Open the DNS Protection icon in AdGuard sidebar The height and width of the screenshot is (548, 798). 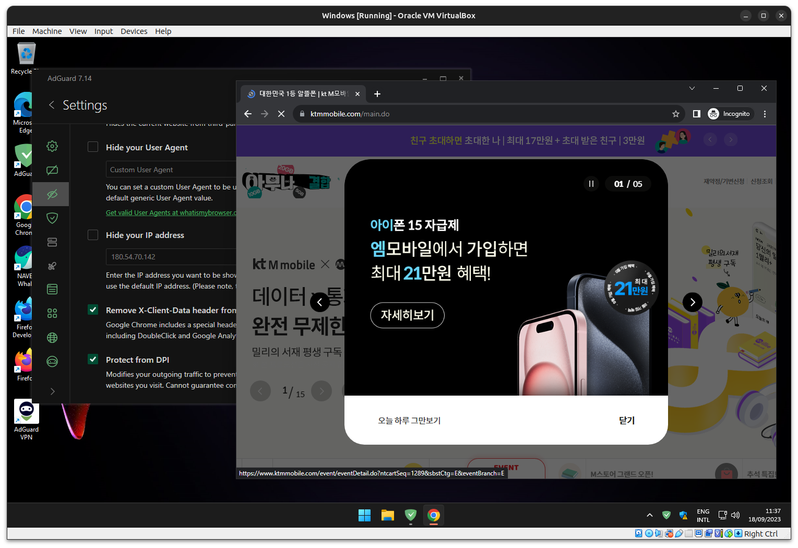tap(52, 242)
